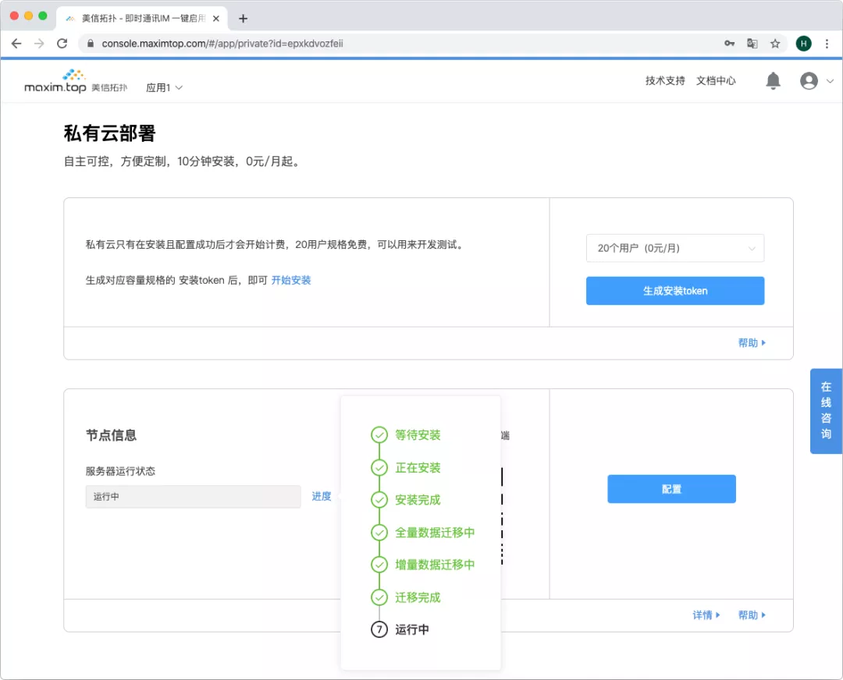Click 迁移完成 step check icon
The height and width of the screenshot is (680, 843).
pos(379,597)
